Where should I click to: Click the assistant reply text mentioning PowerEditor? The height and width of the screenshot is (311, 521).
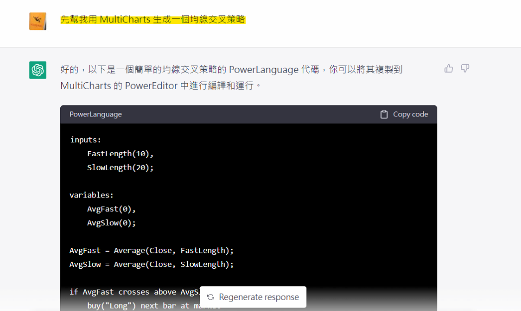[231, 78]
